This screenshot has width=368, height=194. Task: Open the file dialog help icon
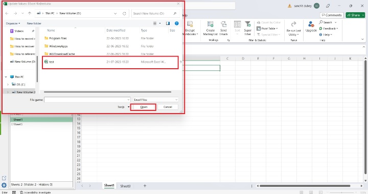pyautogui.click(x=177, y=23)
